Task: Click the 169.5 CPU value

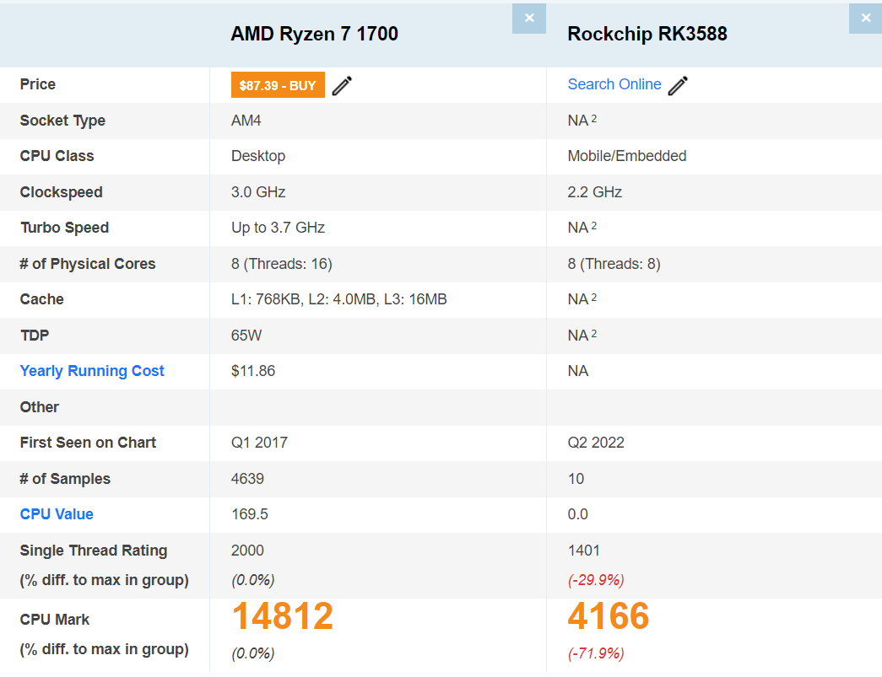Action: click(250, 514)
